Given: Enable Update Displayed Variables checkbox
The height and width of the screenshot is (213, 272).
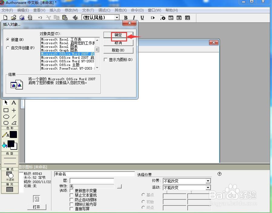Looking at the screenshot, I should pyautogui.click(x=71, y=191).
